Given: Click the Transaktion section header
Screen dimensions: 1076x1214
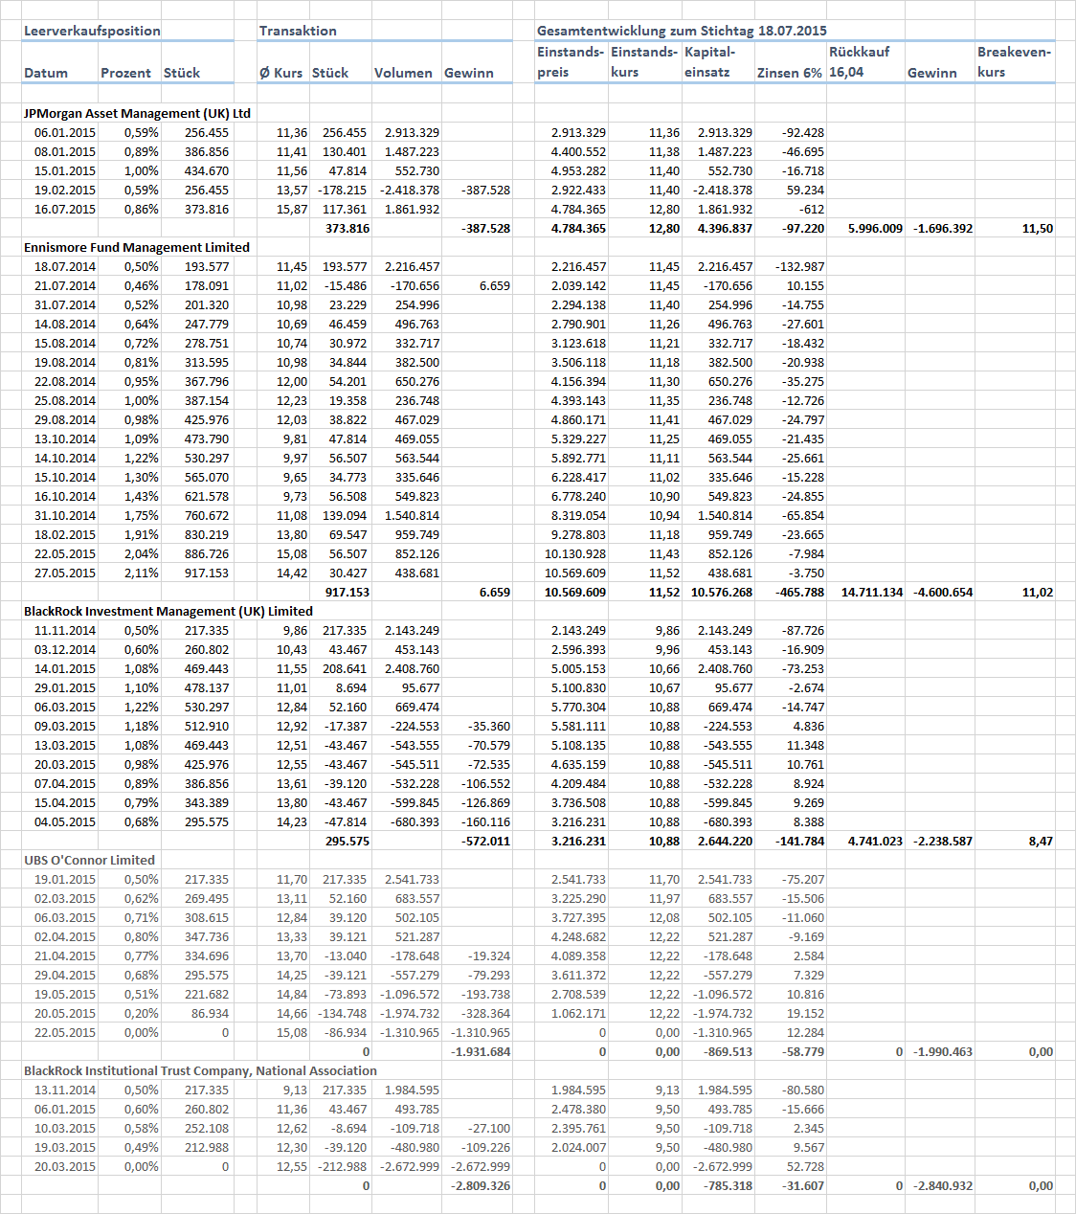Looking at the screenshot, I should (x=298, y=31).
